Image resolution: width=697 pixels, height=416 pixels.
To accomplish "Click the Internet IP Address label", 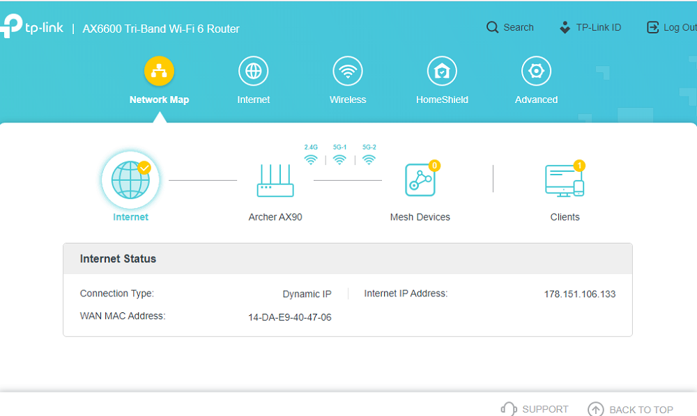I will pos(406,294).
